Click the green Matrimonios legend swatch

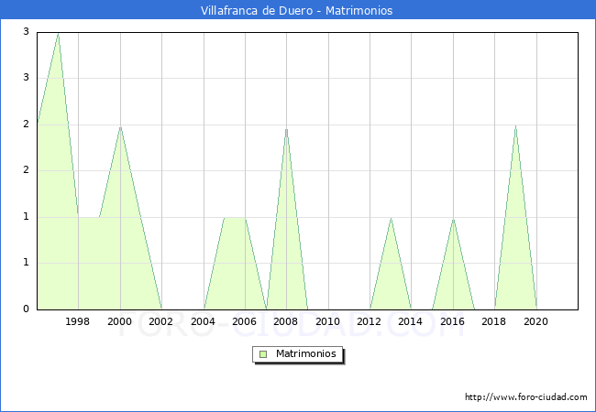point(263,354)
